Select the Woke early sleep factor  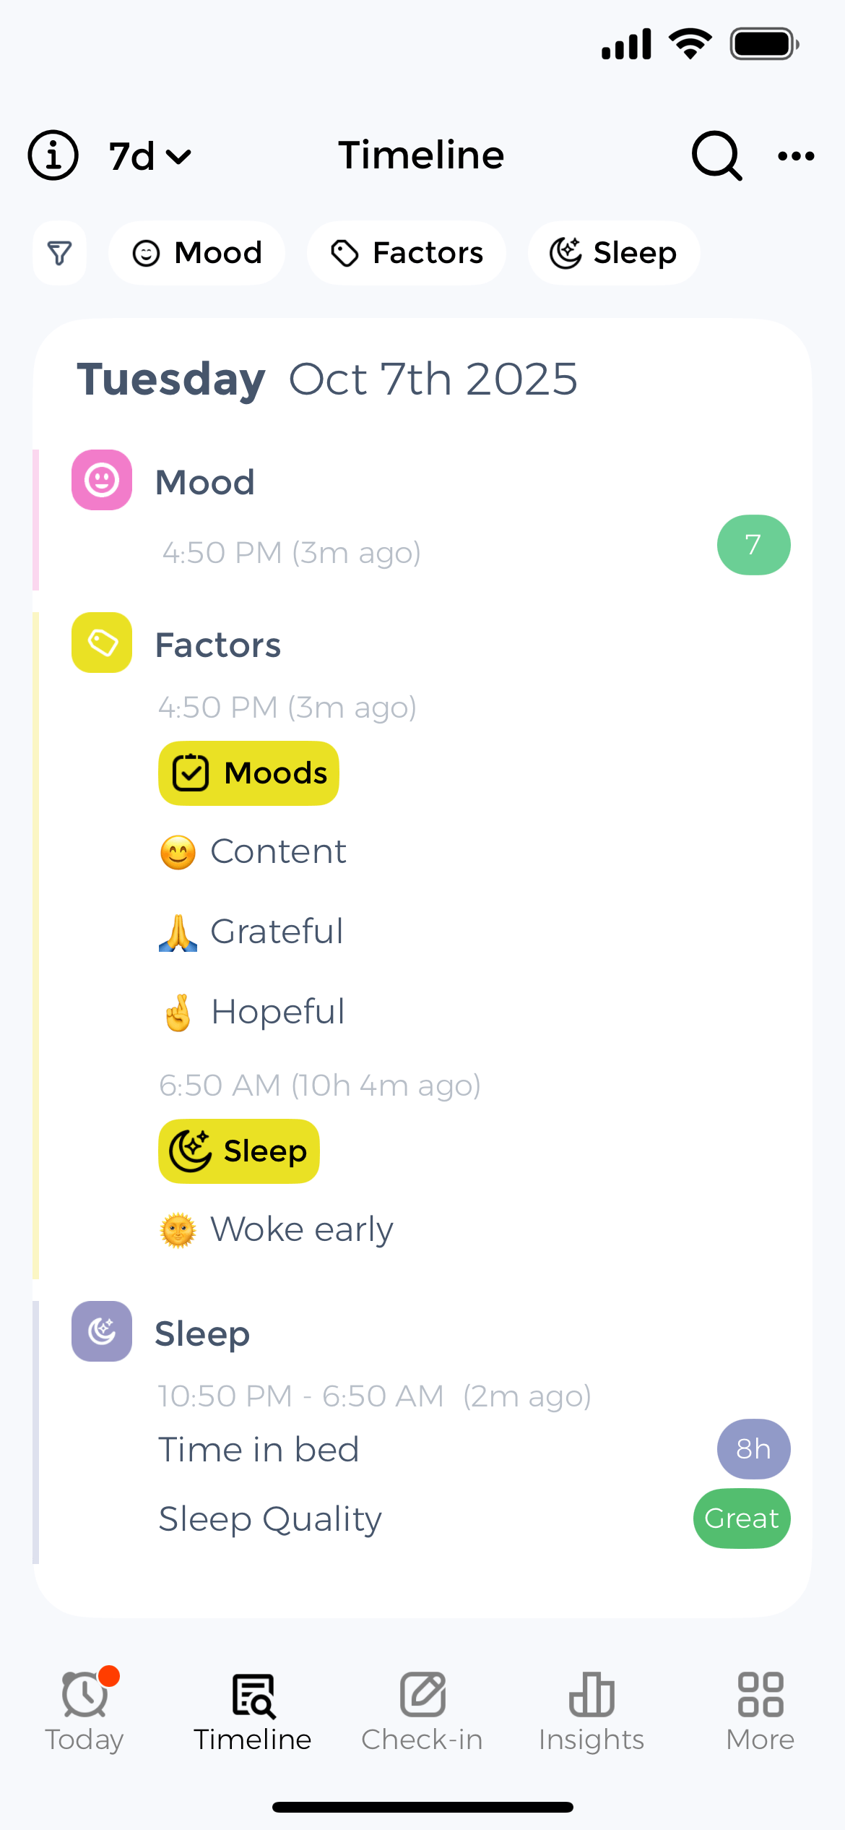[275, 1228]
